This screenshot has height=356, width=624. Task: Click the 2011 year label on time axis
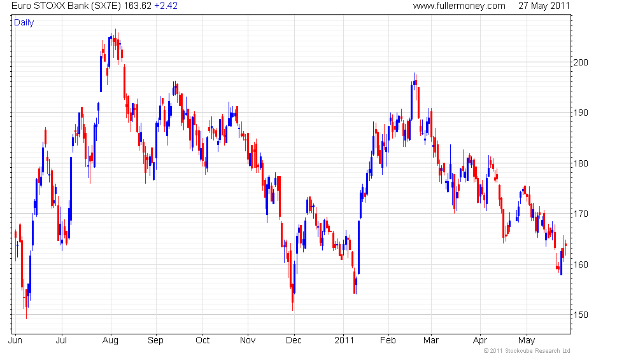[344, 340]
